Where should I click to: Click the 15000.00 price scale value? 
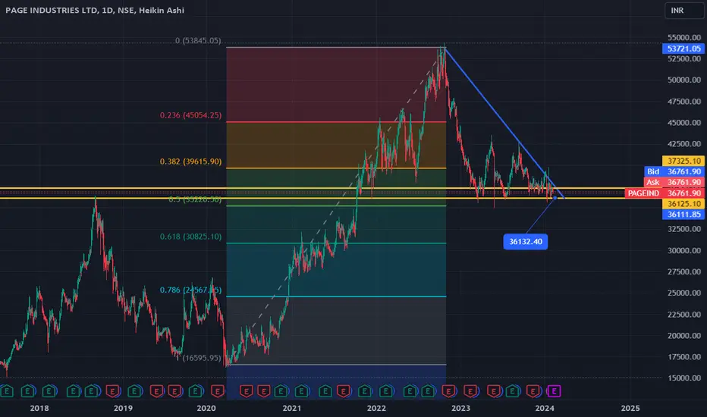684,378
